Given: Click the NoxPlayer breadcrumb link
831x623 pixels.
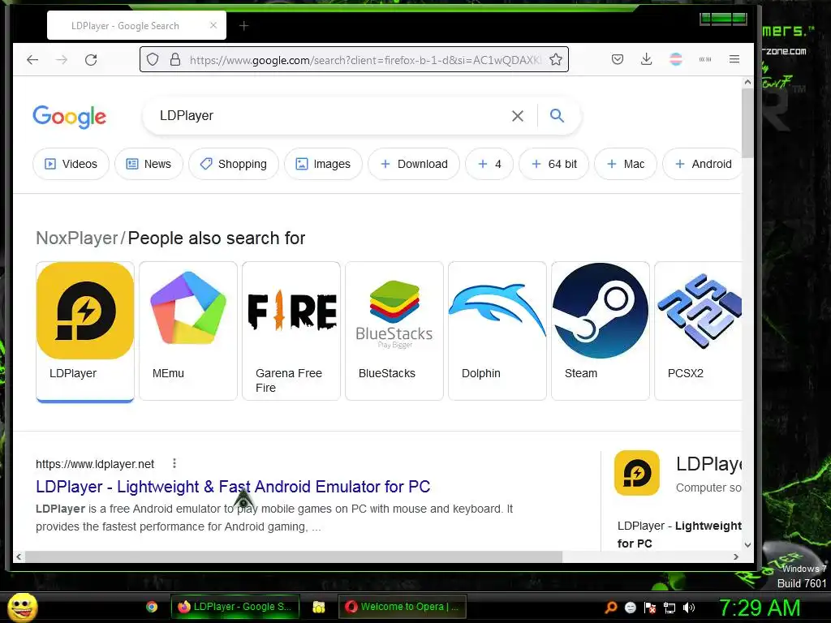Looking at the screenshot, I should click(77, 238).
